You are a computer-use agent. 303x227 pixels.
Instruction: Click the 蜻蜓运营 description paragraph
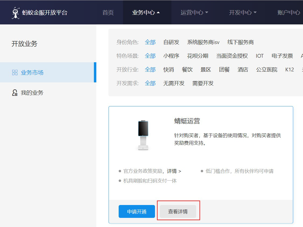pyautogui.click(x=227, y=139)
